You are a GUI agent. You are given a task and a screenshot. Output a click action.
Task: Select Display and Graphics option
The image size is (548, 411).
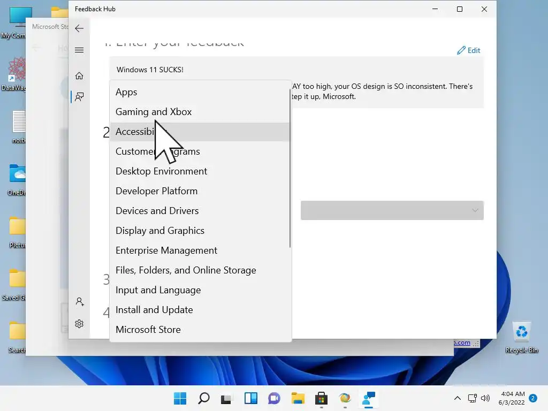[200, 231]
